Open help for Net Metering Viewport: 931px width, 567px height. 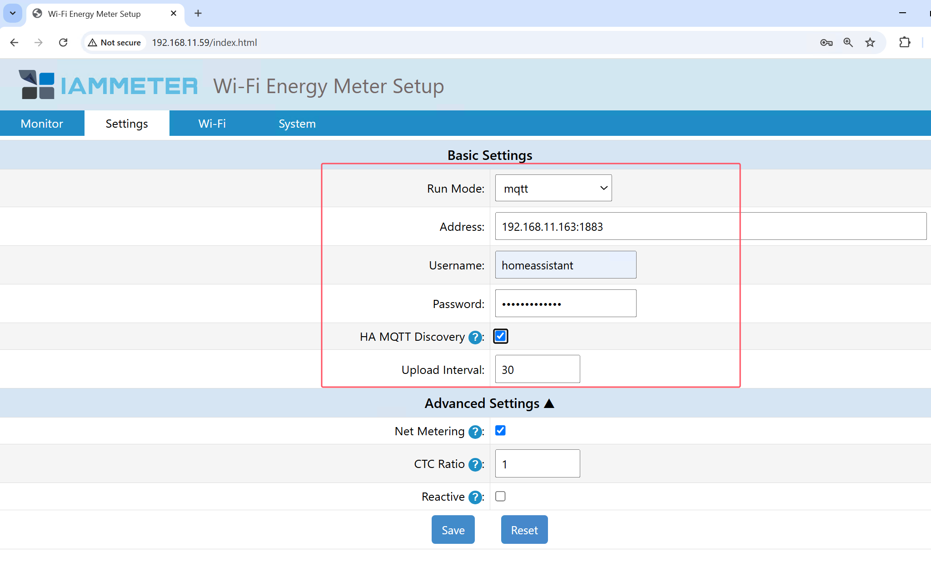[475, 432]
